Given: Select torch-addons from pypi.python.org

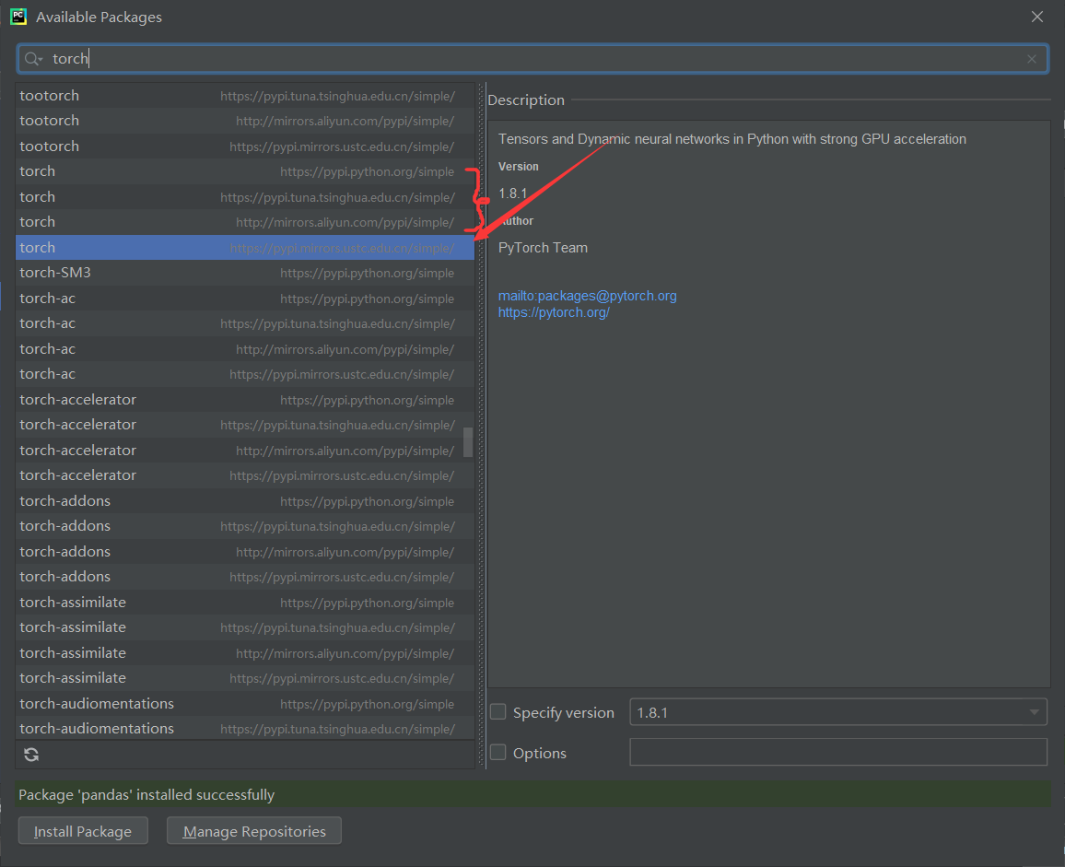Looking at the screenshot, I should coord(244,501).
